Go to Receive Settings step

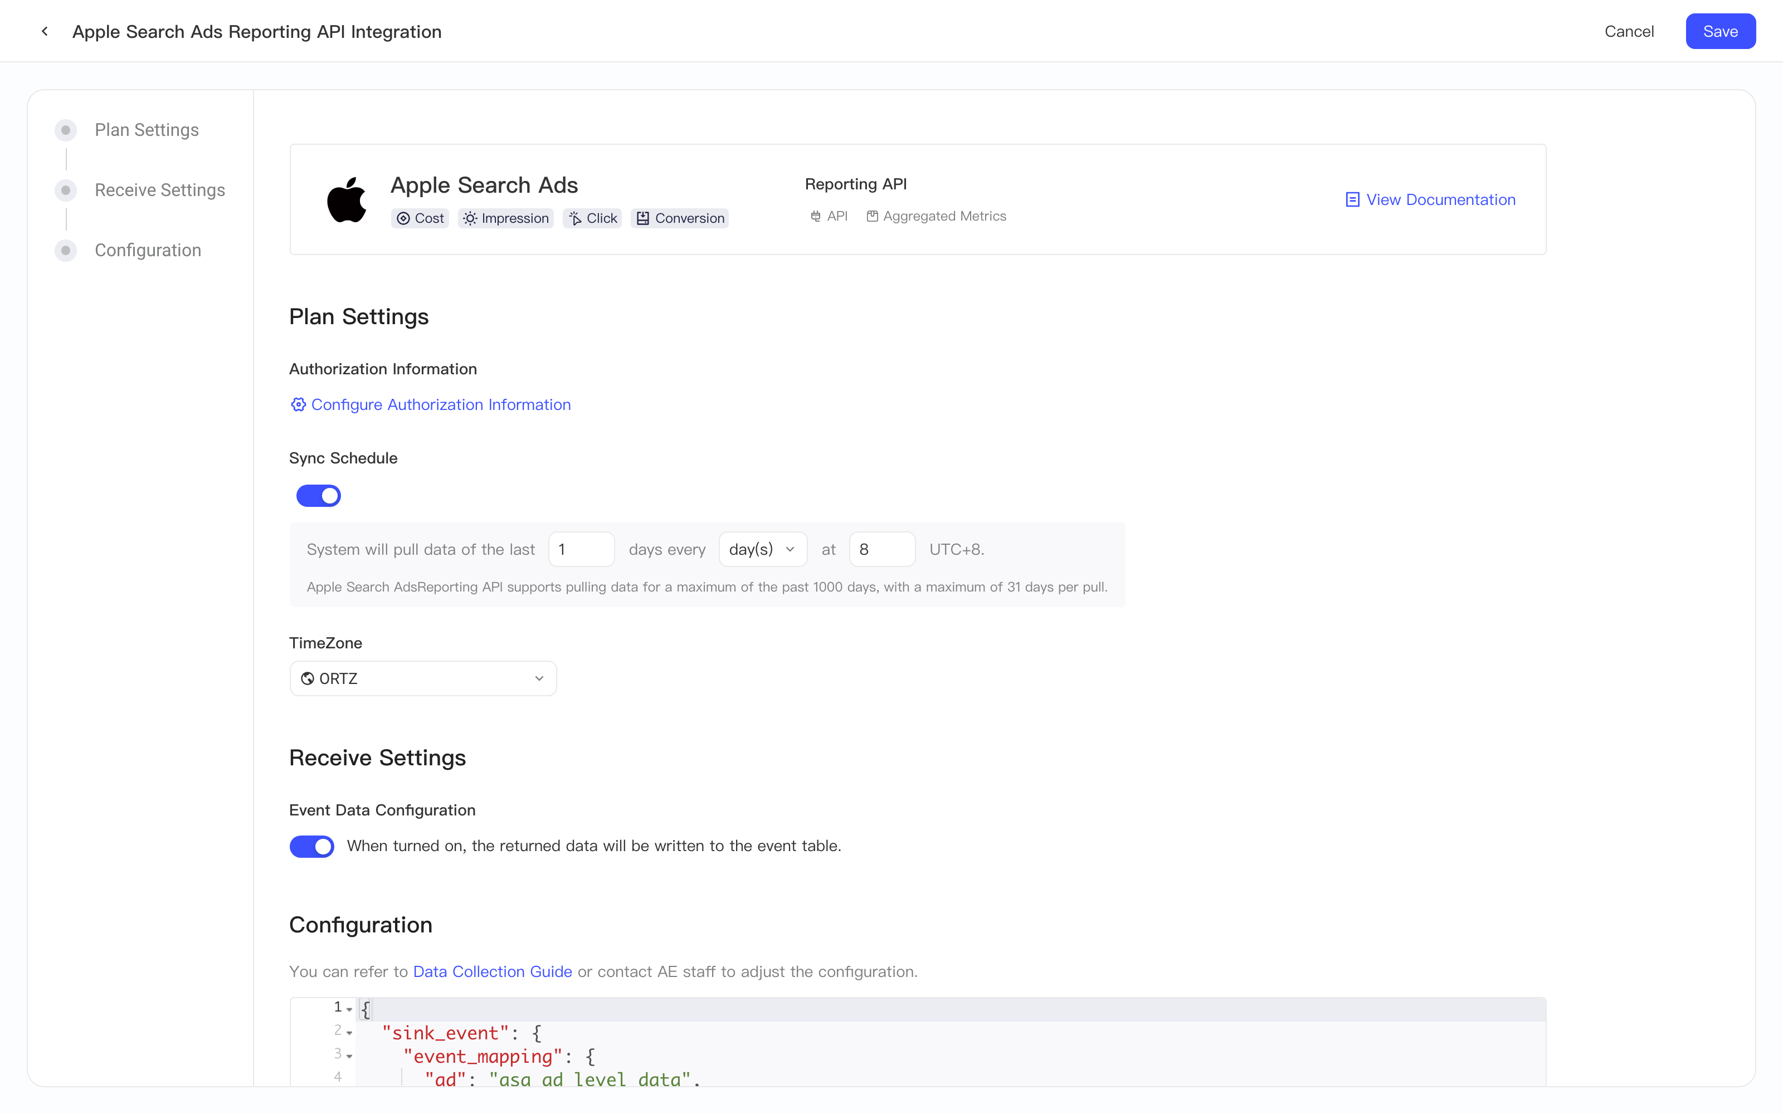160,190
